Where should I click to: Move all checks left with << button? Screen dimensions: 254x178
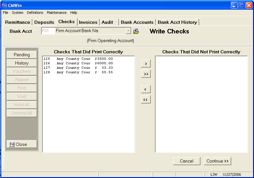tap(146, 100)
